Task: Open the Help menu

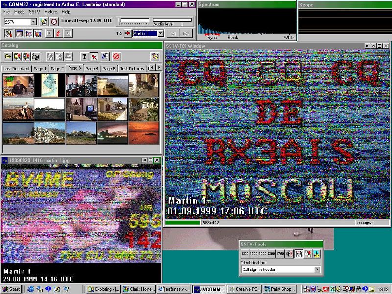Action: [x=66, y=12]
